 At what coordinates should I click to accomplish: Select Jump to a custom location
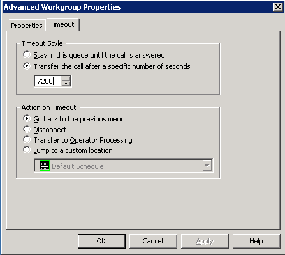(x=27, y=150)
